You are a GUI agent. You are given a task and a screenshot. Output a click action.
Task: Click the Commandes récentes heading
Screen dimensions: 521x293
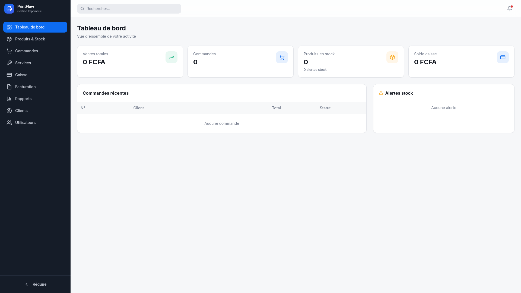point(106,93)
